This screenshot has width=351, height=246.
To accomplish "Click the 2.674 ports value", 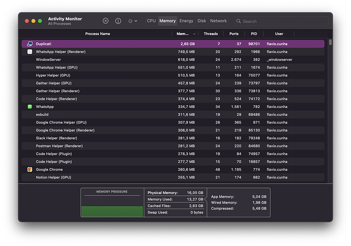I will [236, 59].
